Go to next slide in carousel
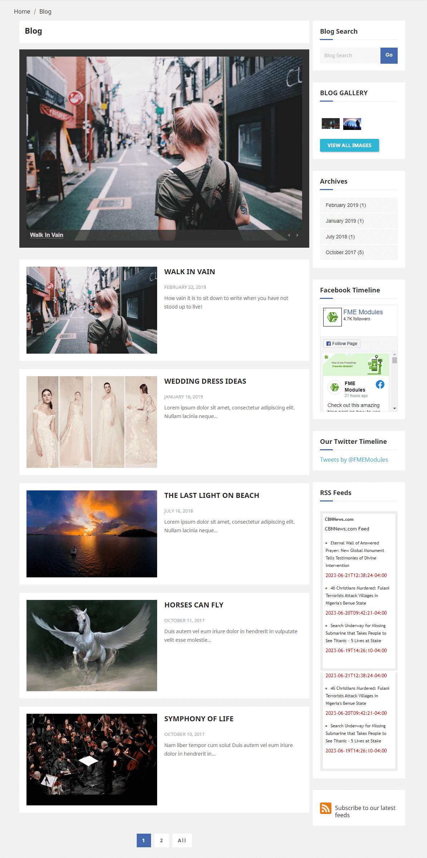The image size is (427, 858). (x=297, y=235)
